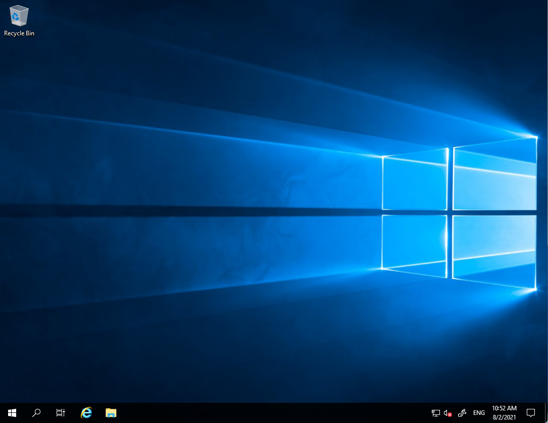Open the Windows Start menu

[x=12, y=413]
